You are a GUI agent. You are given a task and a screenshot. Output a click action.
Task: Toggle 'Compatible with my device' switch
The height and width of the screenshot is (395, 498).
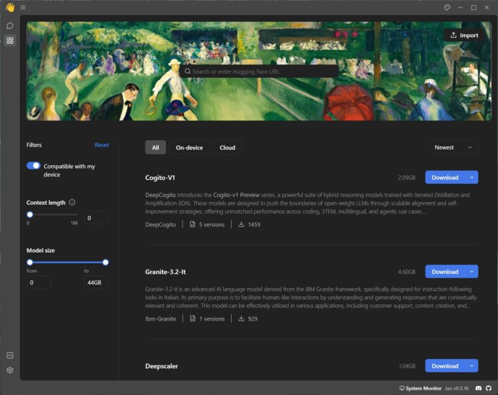click(x=33, y=166)
